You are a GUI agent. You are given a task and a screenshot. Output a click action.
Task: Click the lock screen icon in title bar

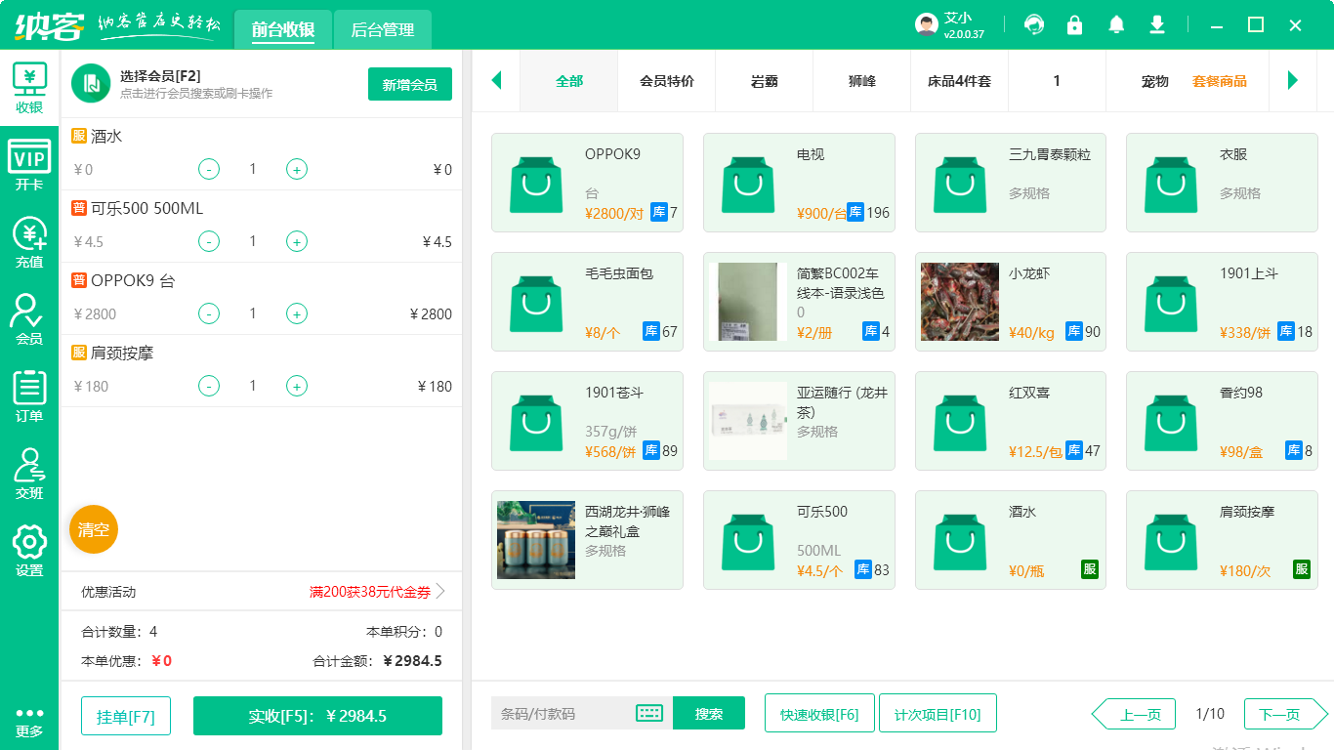(x=1075, y=25)
